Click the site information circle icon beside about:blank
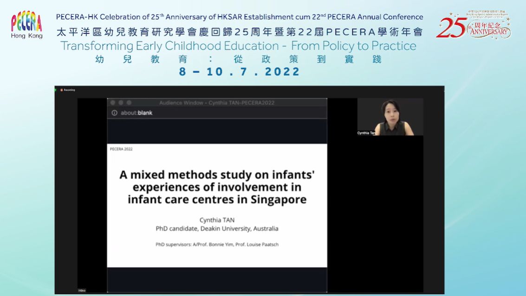This screenshot has height=296, width=526. pos(114,112)
